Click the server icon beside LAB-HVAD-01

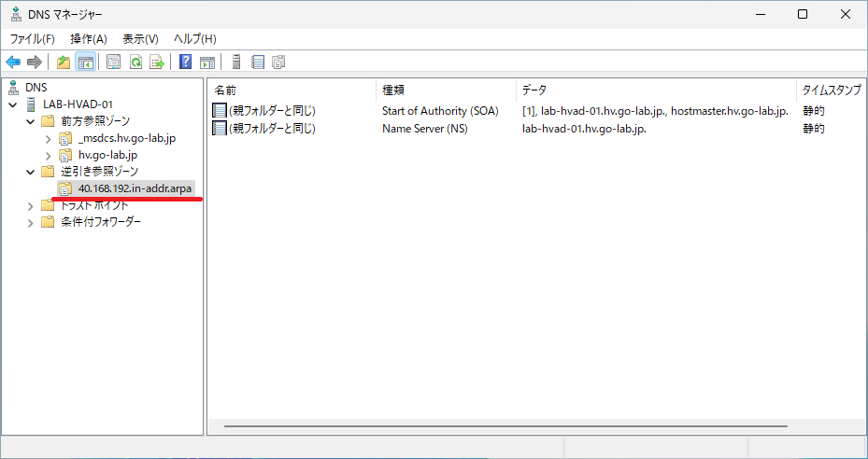tap(31, 104)
